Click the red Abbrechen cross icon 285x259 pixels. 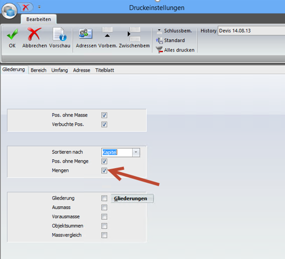coord(34,34)
